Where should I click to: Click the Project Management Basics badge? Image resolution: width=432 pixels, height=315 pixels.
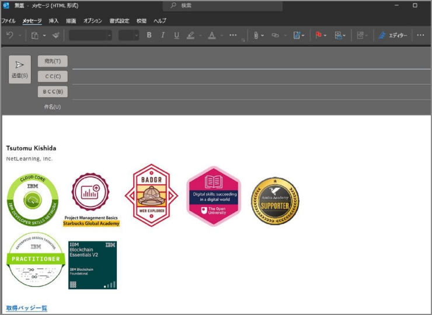[x=91, y=199]
